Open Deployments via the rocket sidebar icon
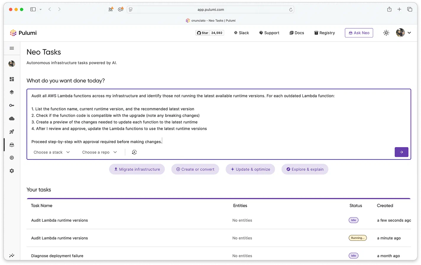Screen dimensions: 421x265 click(x=12, y=132)
